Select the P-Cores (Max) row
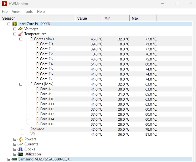Viewport: 196px width, 162px height. [111, 39]
